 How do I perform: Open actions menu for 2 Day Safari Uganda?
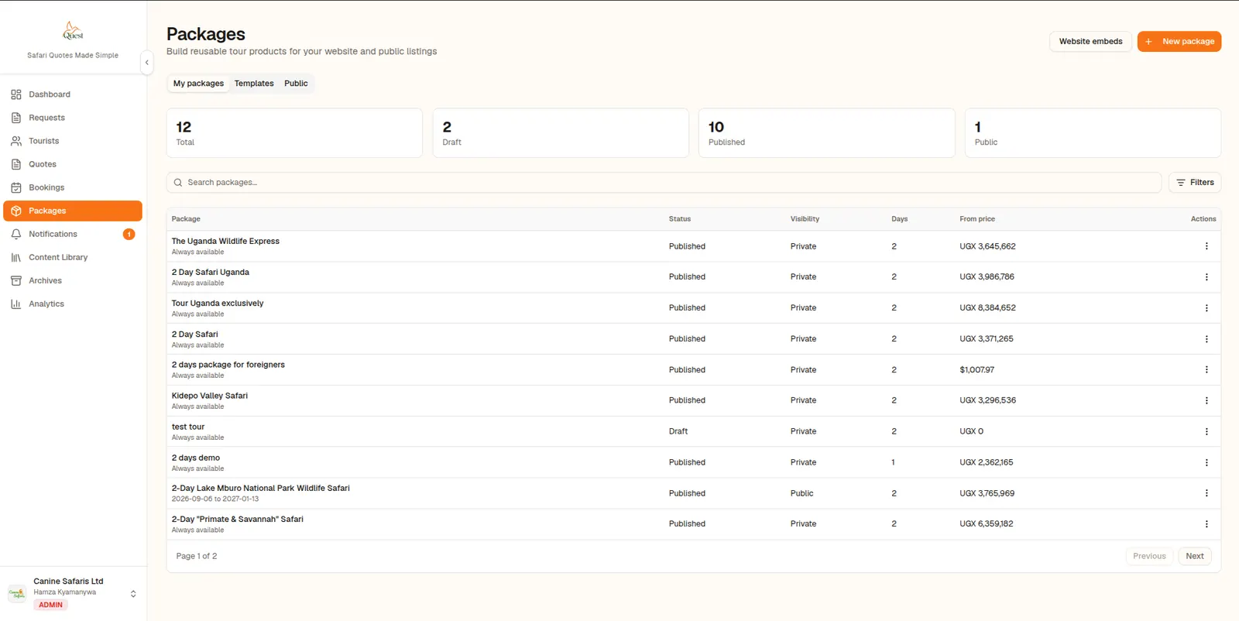tap(1206, 276)
